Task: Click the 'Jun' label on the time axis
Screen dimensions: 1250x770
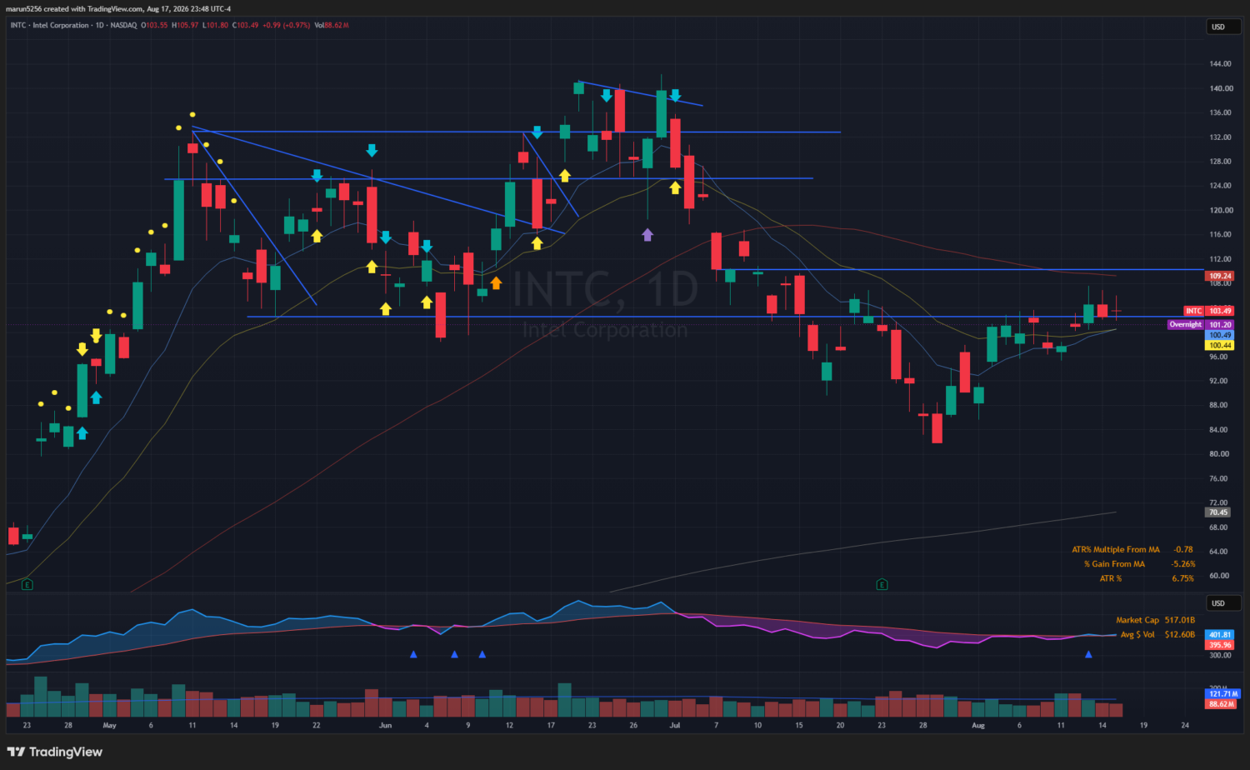Action: coord(385,726)
